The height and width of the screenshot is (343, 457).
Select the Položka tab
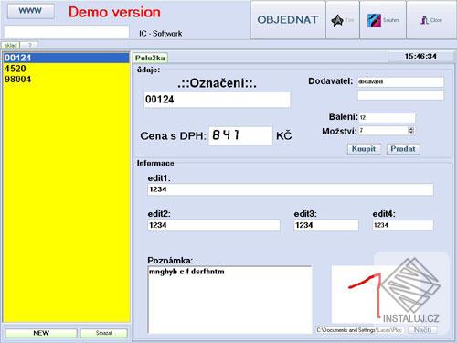pyautogui.click(x=150, y=58)
